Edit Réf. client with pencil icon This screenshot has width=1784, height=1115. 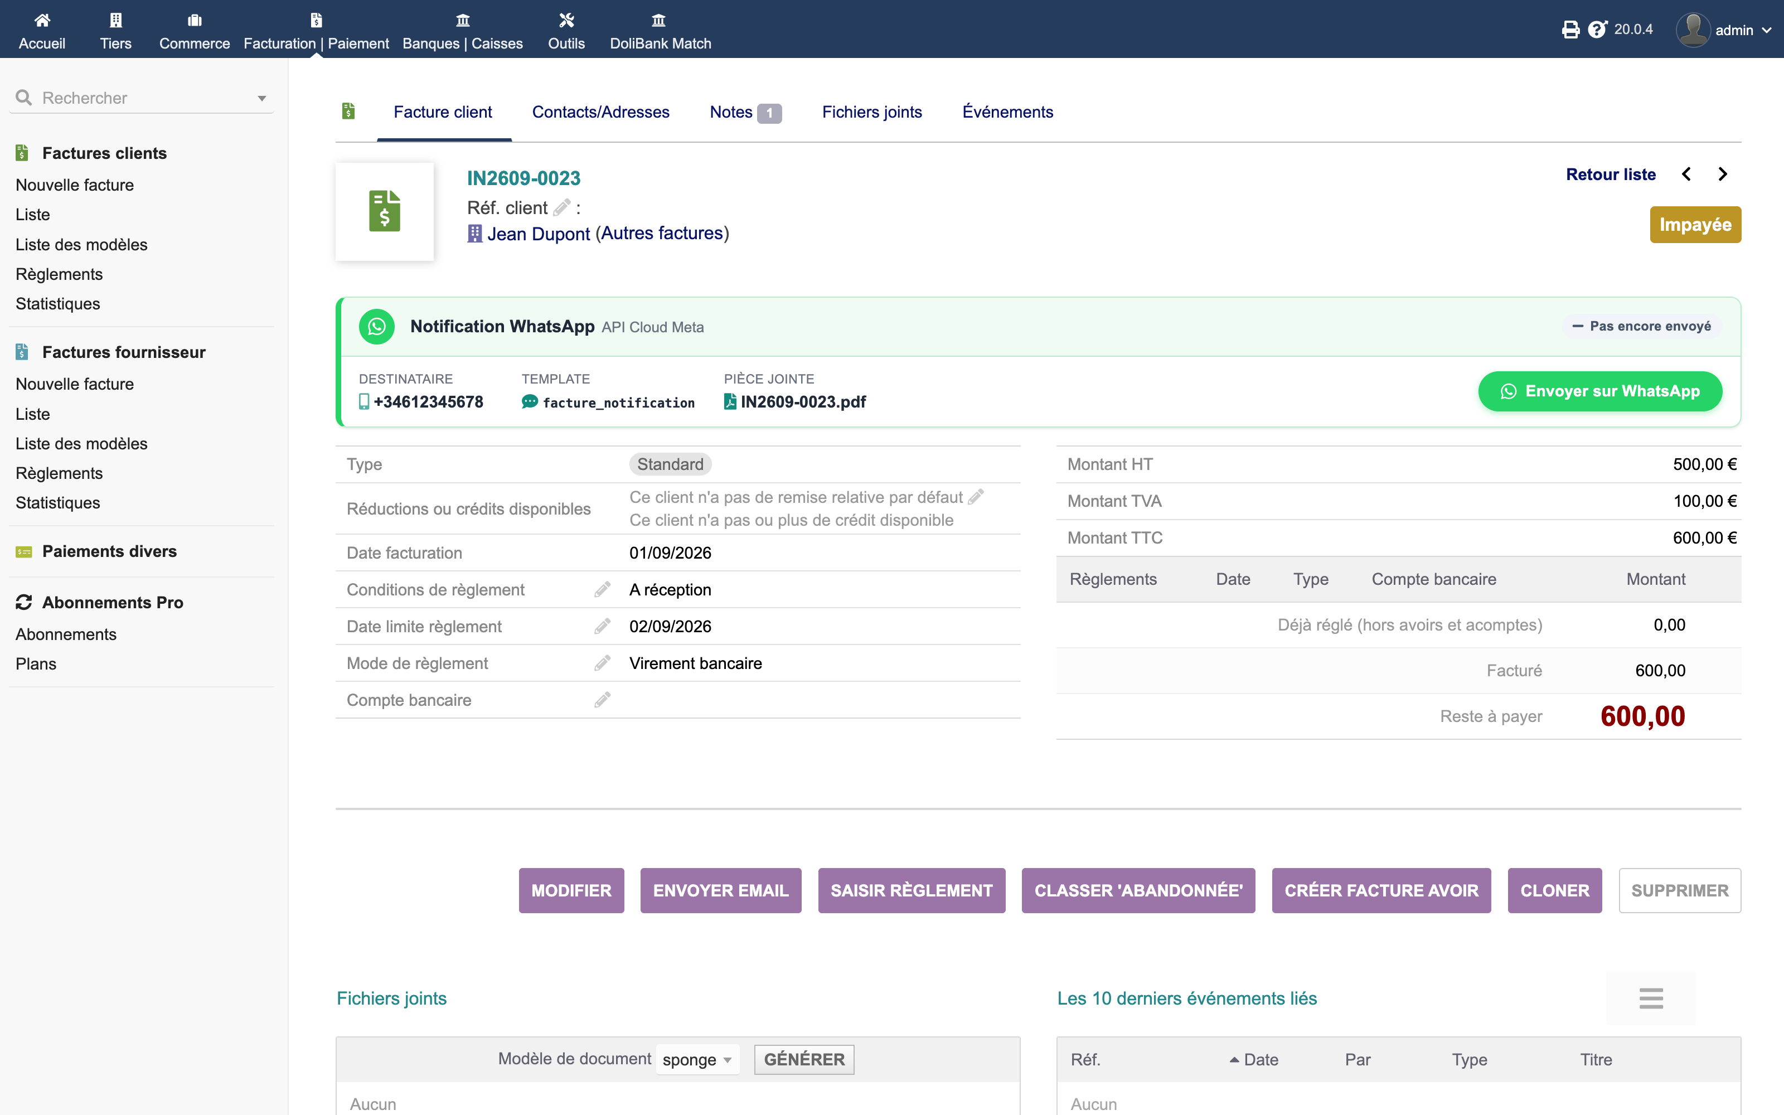pyautogui.click(x=562, y=208)
